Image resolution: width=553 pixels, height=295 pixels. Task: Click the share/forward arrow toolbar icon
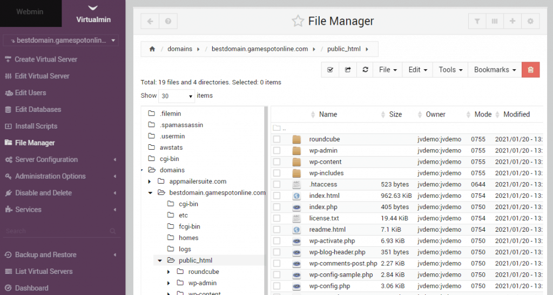[348, 70]
